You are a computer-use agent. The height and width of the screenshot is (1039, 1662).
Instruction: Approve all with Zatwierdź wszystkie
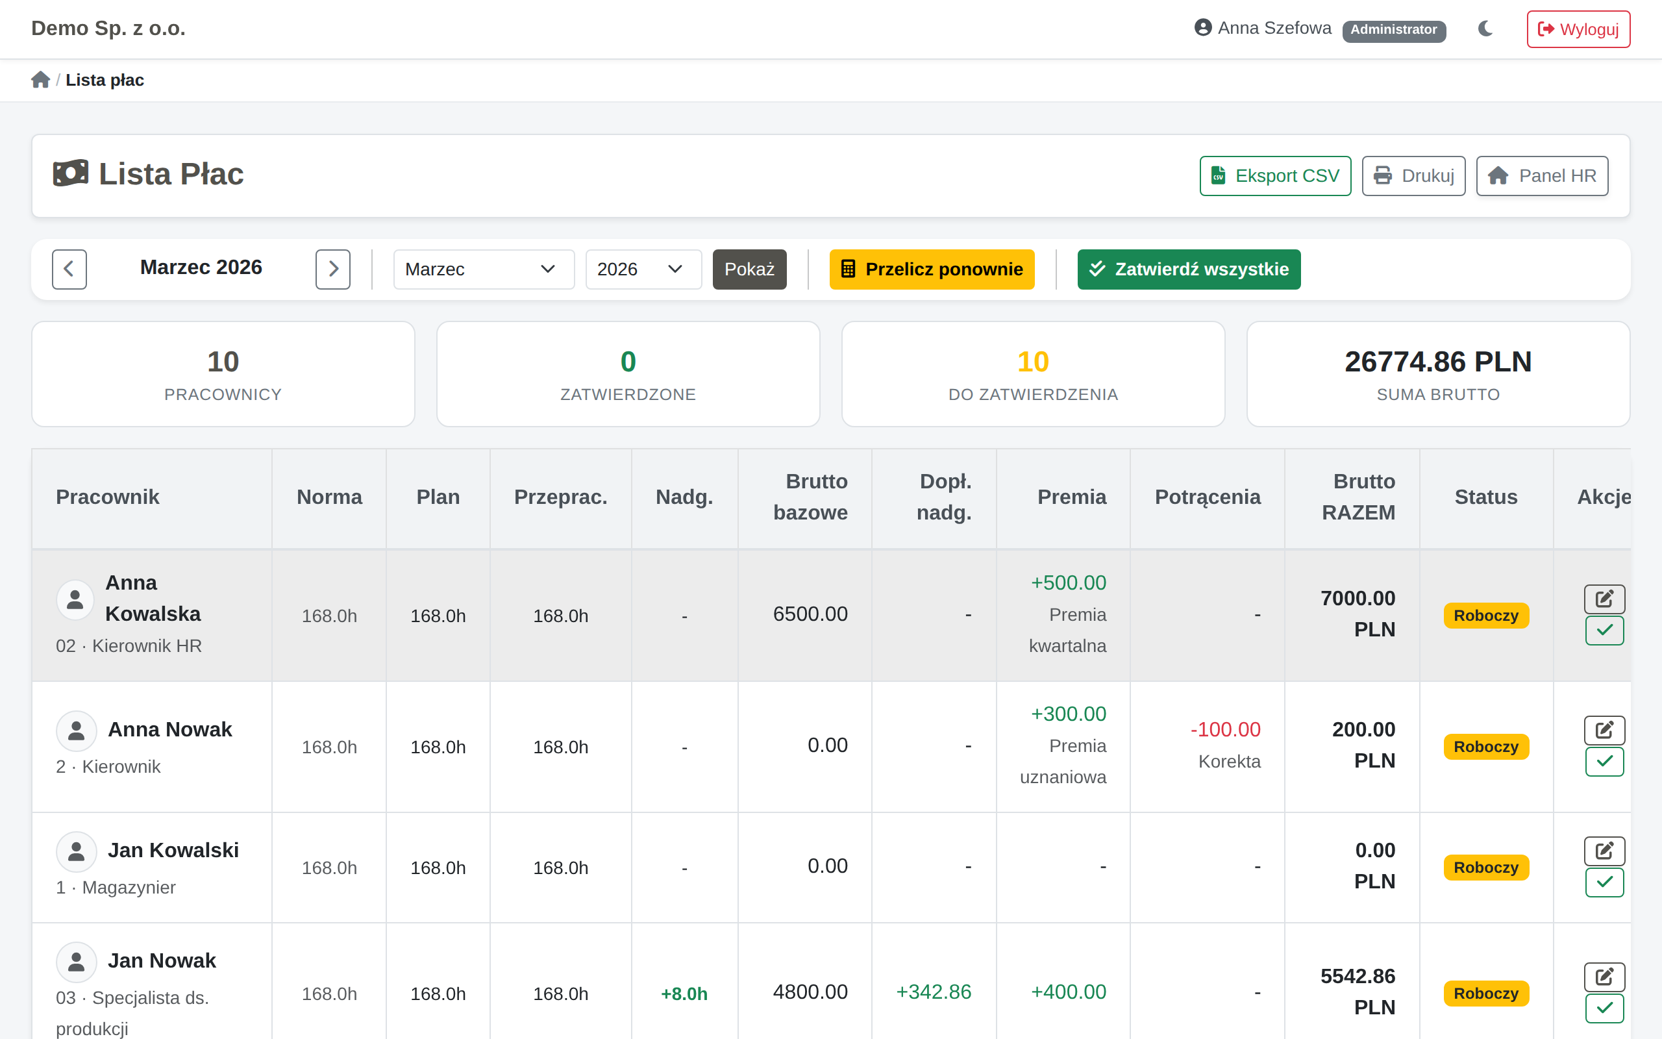[x=1188, y=269]
